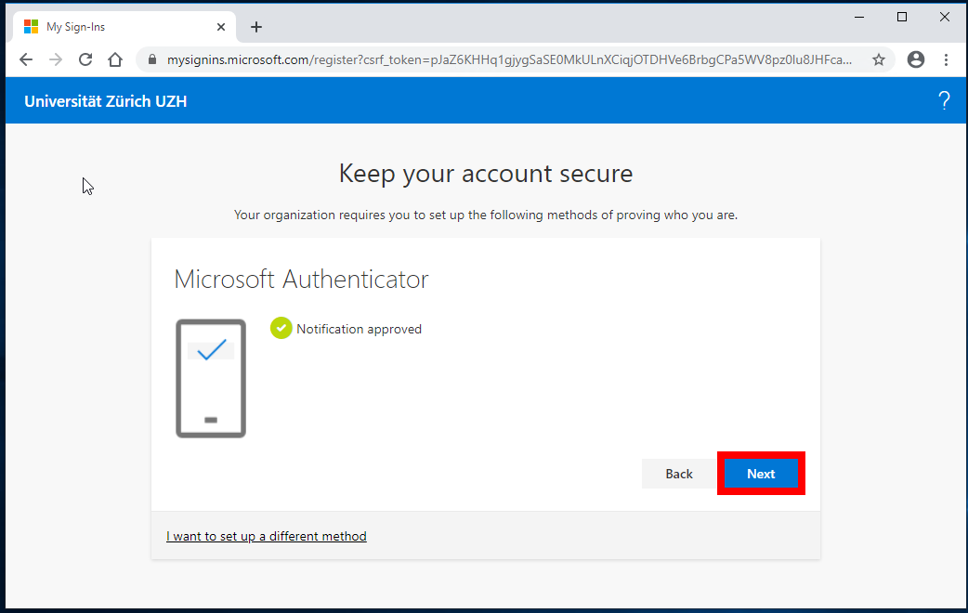Click 'I want to set up a different method'

click(x=267, y=536)
